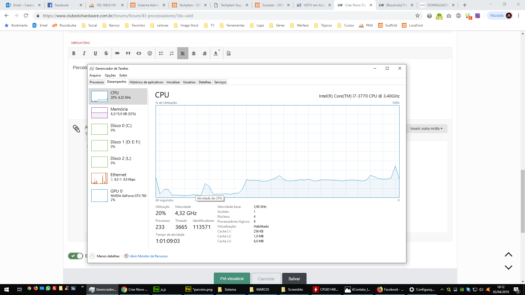Screen dimensions: 525x295
Task: Open the Séries bookmarks folder
Action: pyautogui.click(x=277, y=25)
